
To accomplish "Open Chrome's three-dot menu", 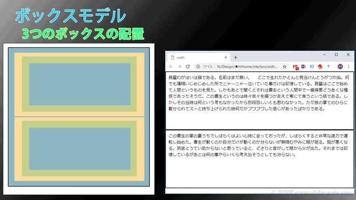I will tap(349, 66).
